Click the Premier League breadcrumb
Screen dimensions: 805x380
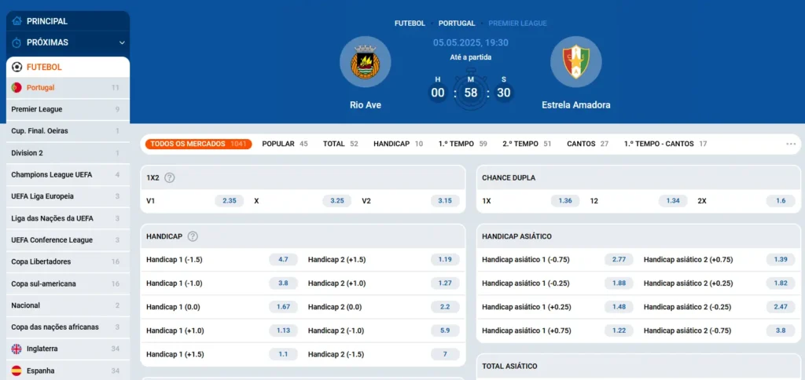[517, 23]
